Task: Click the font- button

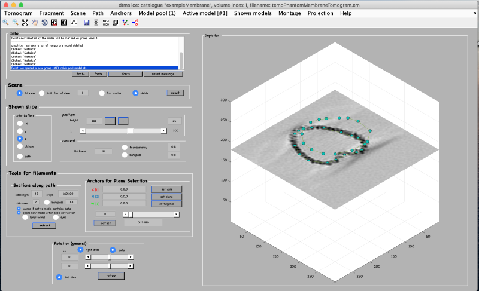Action: click(81, 74)
